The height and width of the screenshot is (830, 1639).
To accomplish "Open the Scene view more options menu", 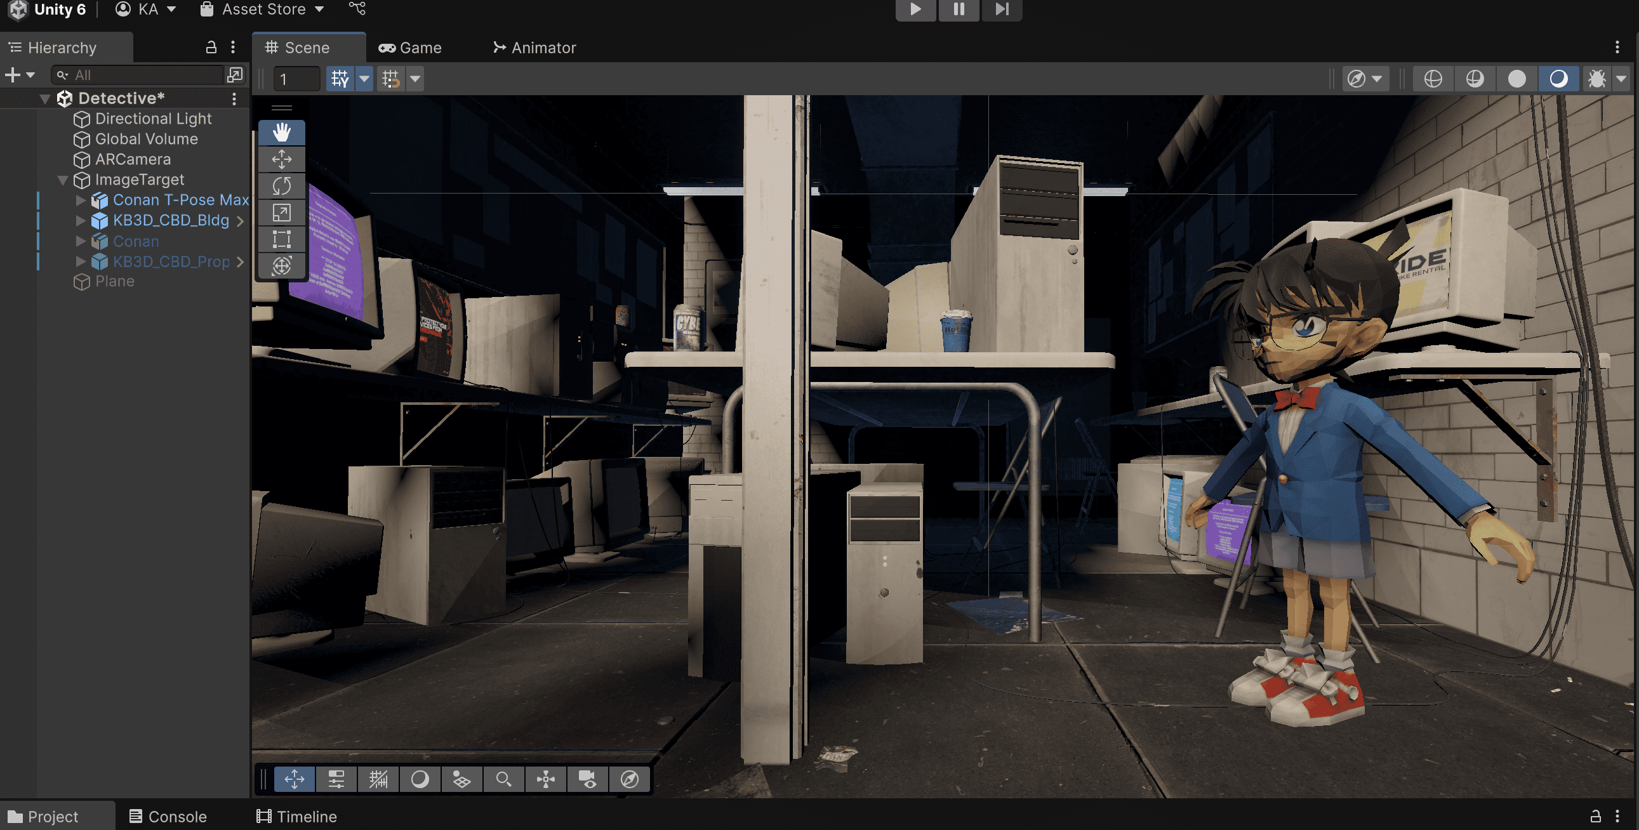I will click(x=1617, y=47).
